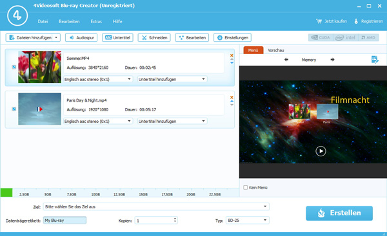Switch to previous menu template with left arrow
Screen dimensions: 387x236
coord(286,60)
